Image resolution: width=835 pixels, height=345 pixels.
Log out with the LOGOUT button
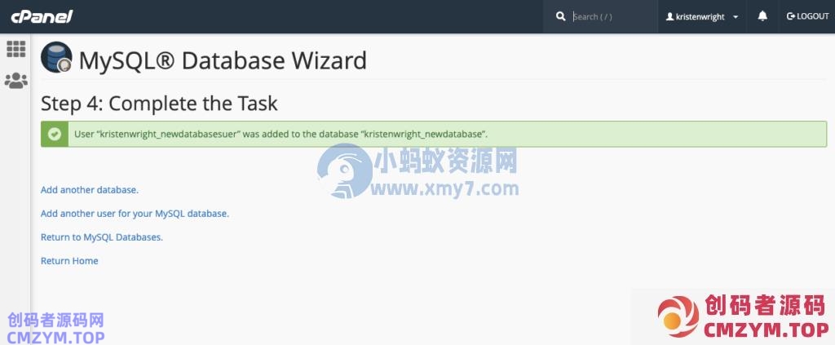coord(807,16)
